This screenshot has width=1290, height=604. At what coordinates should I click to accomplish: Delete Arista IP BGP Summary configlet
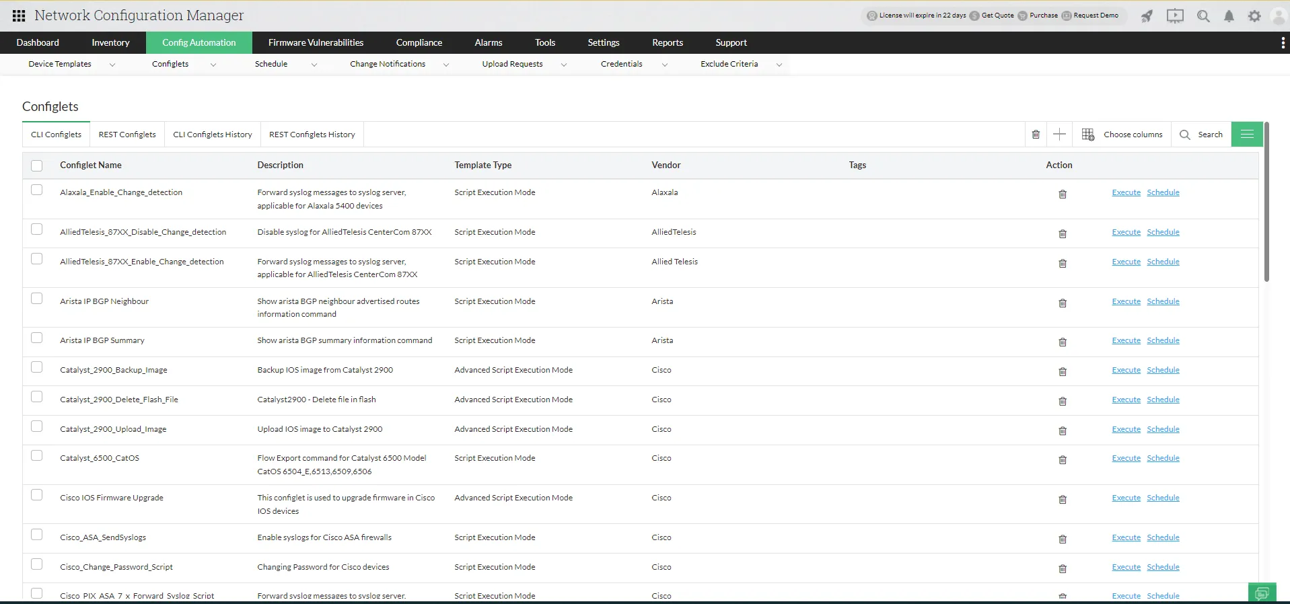(x=1063, y=342)
